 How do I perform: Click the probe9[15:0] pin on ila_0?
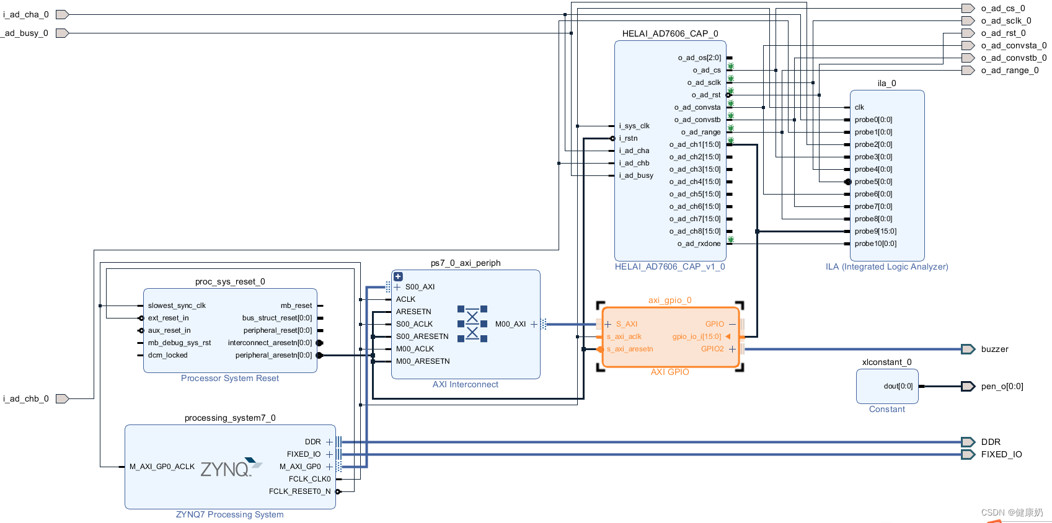coord(875,231)
